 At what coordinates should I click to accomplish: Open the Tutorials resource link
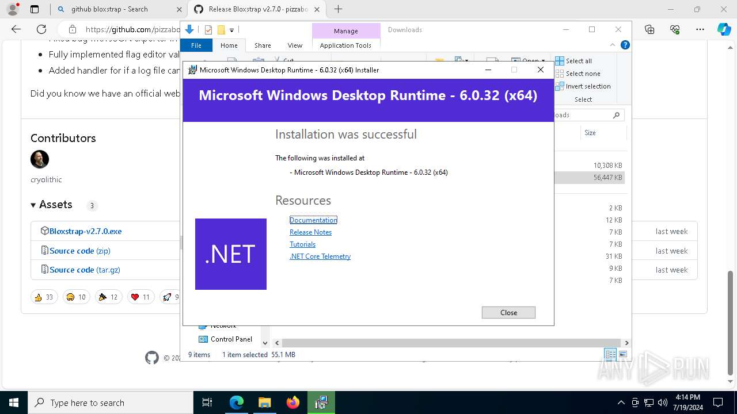click(x=302, y=244)
